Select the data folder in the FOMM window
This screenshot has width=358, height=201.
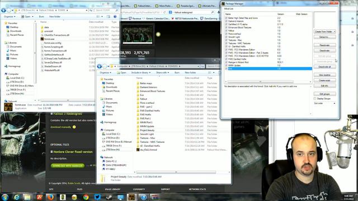point(46,27)
